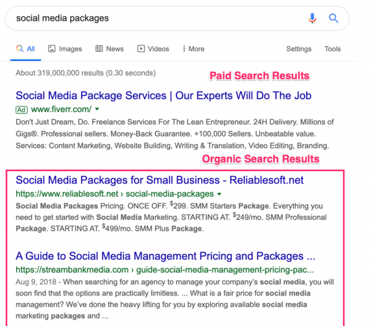The image size is (369, 326).
Task: Open the More search categories menu
Action: coord(192,49)
